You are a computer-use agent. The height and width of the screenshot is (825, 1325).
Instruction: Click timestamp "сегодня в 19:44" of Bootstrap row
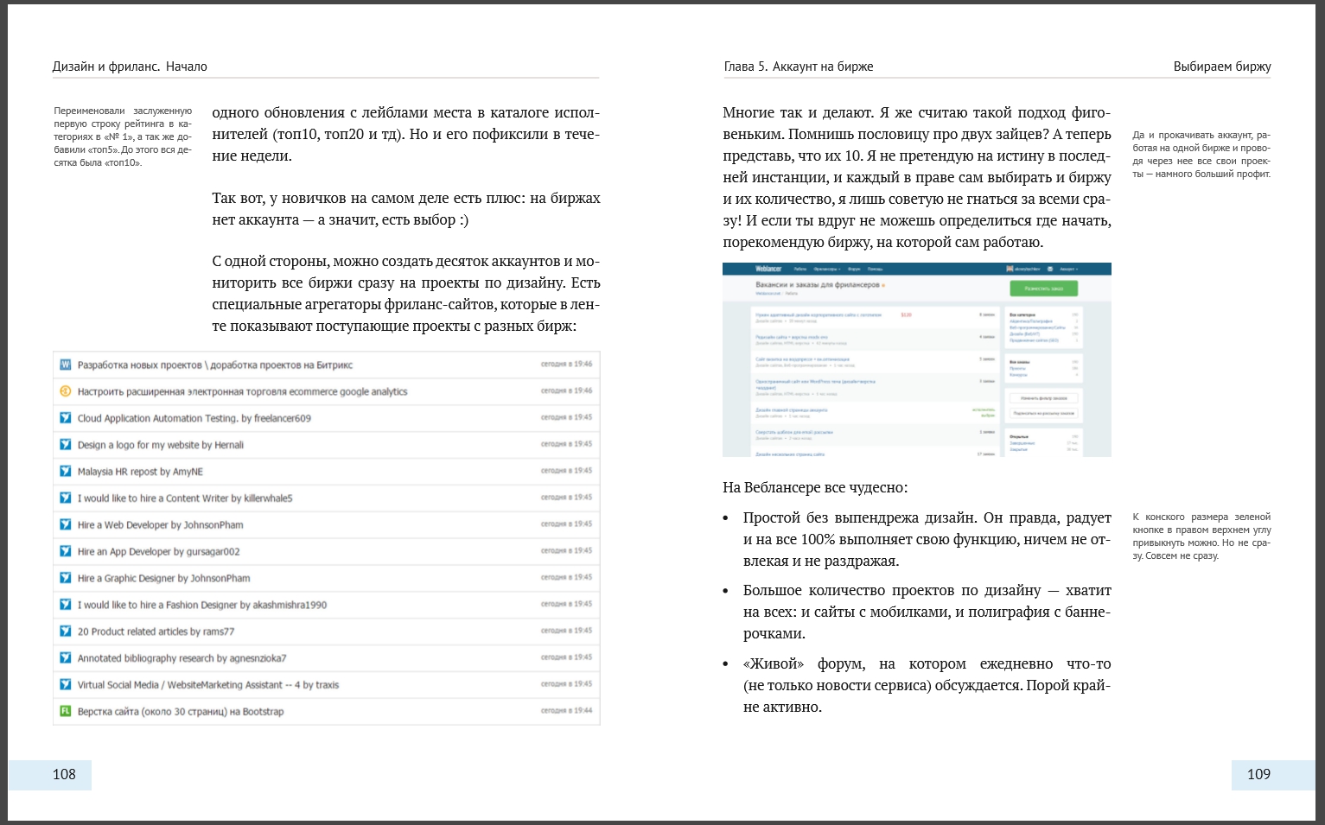click(567, 710)
